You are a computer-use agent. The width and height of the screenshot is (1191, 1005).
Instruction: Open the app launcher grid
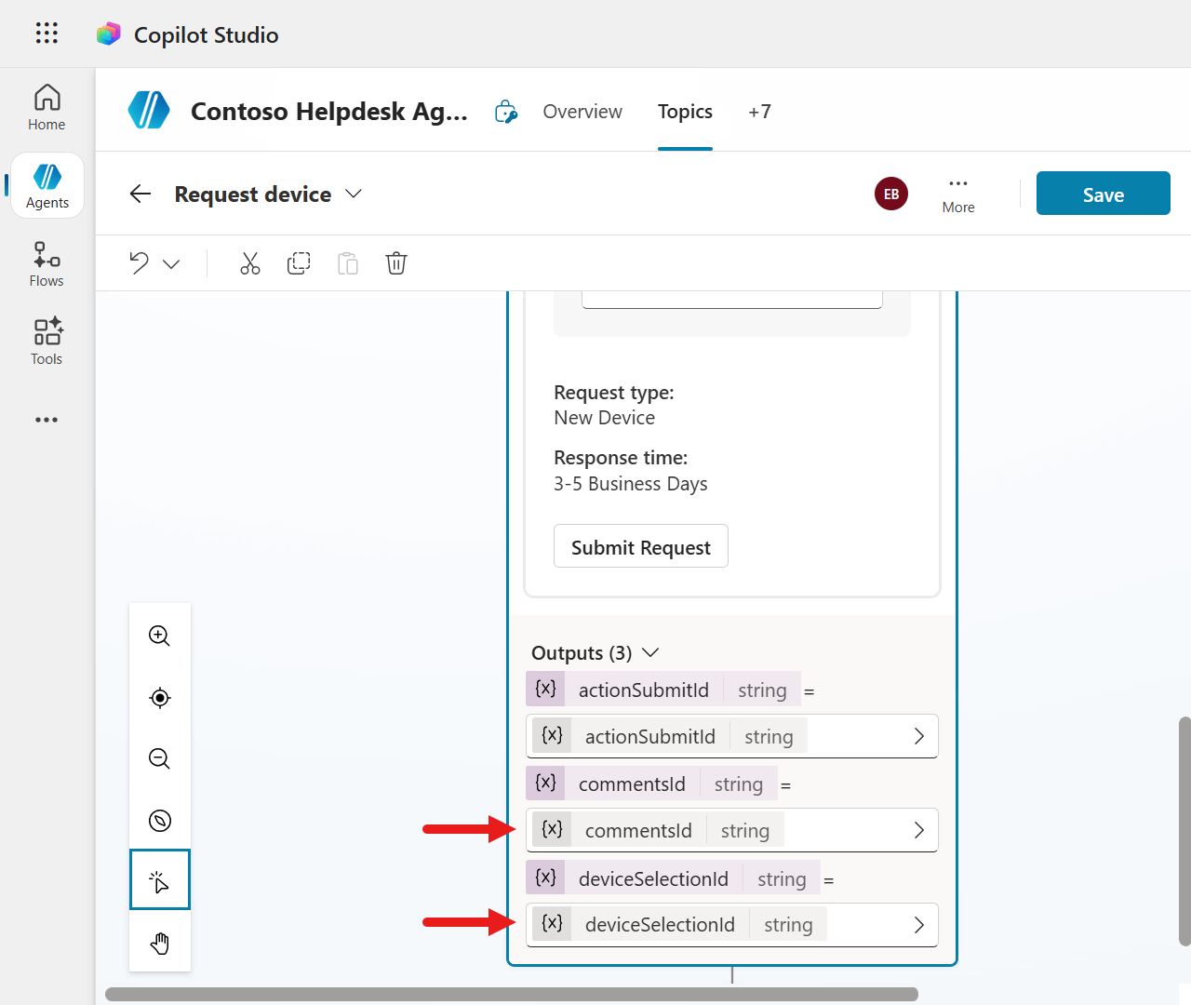click(x=47, y=33)
